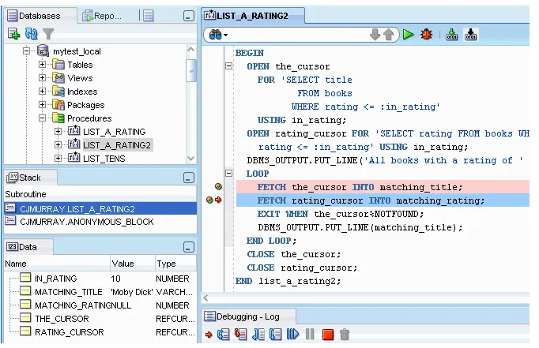Click inside the find search field

pos(298,35)
